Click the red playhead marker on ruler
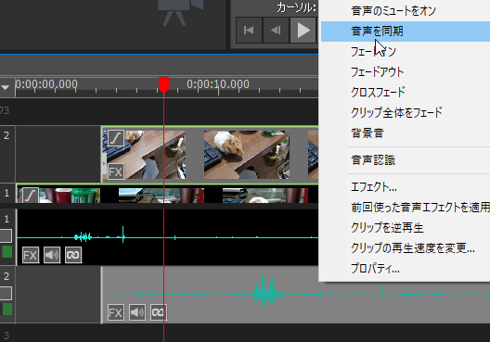This screenshot has height=342, width=490. click(163, 85)
